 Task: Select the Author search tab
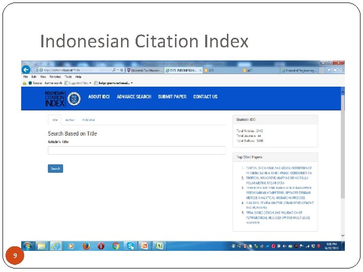[x=70, y=120]
